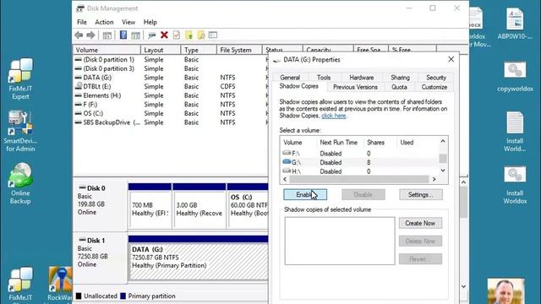Open the Help menu
Viewport: 541px width, 304px height.
tap(150, 22)
